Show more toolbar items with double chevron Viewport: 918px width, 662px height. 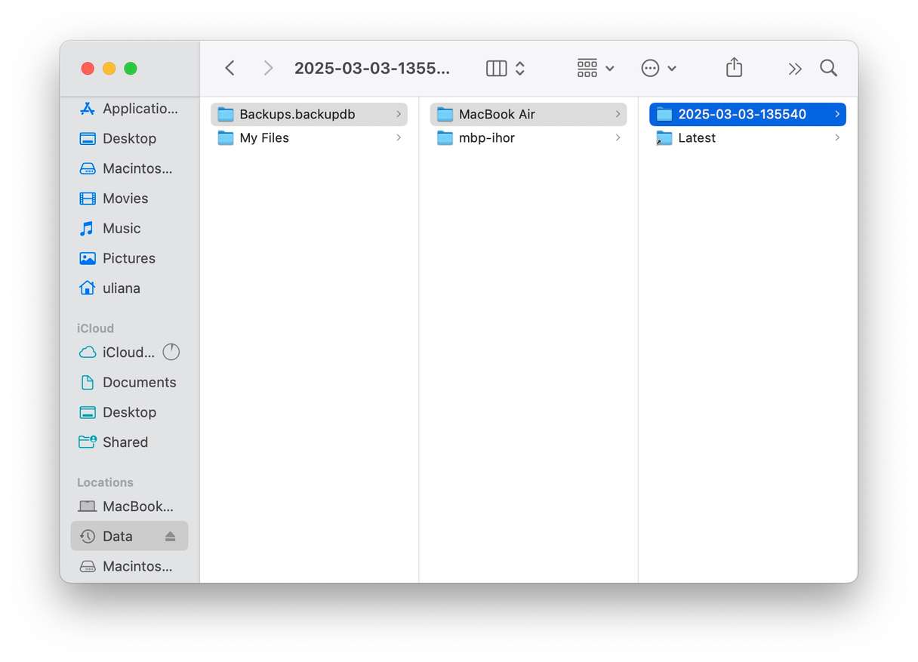[x=795, y=69]
